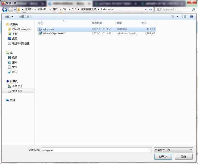Open the view options dropdown arrow
This screenshot has width=198, height=164.
pyautogui.click(x=177, y=16)
